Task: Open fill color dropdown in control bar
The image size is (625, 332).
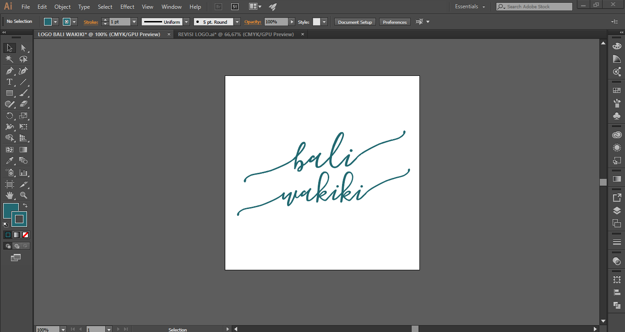Action: [x=56, y=22]
